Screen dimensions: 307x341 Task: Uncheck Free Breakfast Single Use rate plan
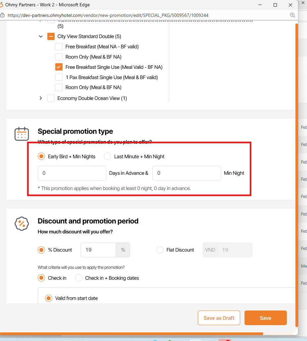(59, 67)
